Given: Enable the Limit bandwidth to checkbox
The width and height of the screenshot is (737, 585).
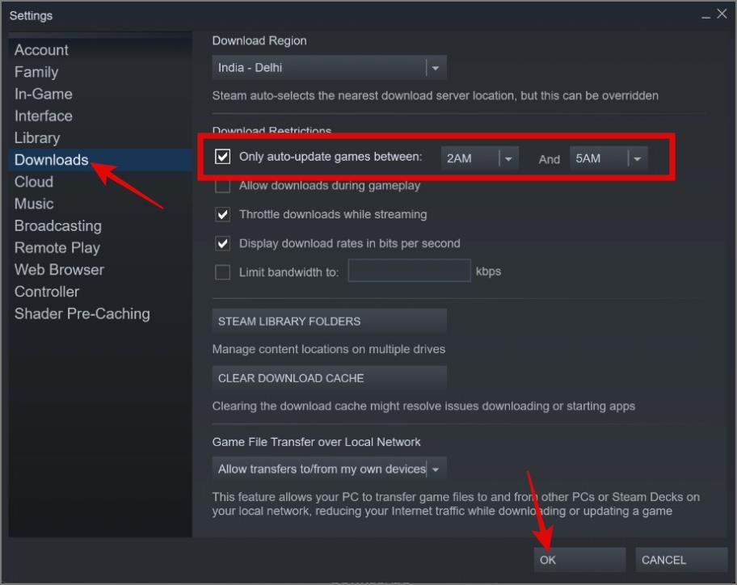Looking at the screenshot, I should tap(223, 272).
